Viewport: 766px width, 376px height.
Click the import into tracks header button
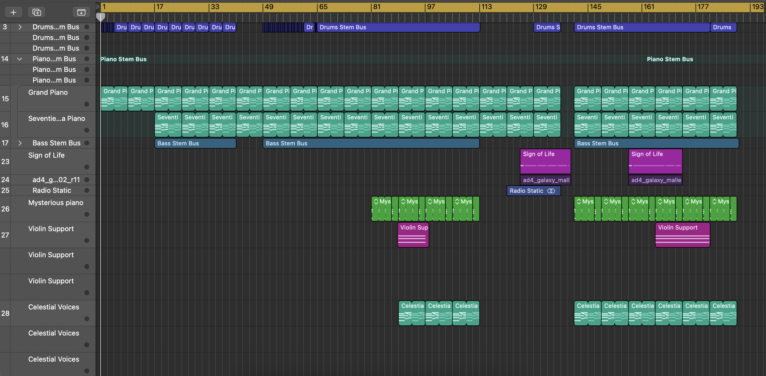[81, 12]
